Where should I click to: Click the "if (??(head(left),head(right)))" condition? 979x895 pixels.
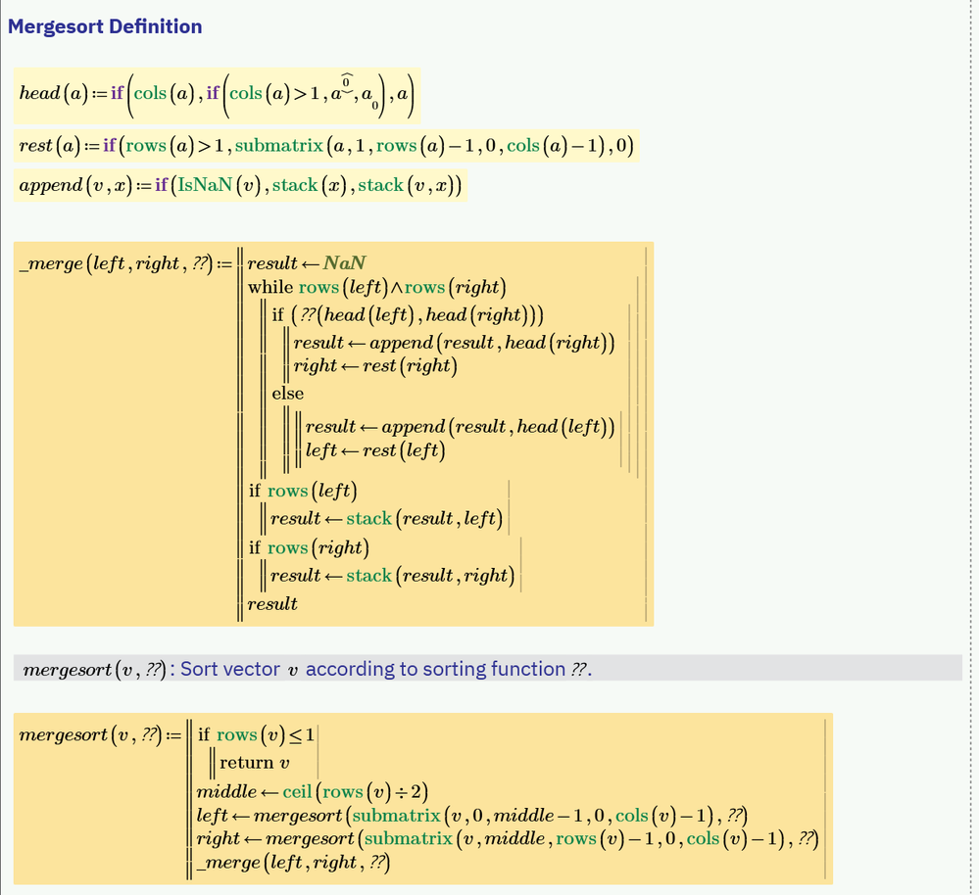pyautogui.click(x=408, y=315)
